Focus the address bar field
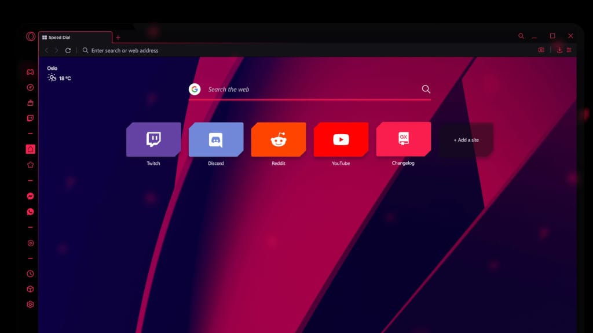 coord(306,50)
